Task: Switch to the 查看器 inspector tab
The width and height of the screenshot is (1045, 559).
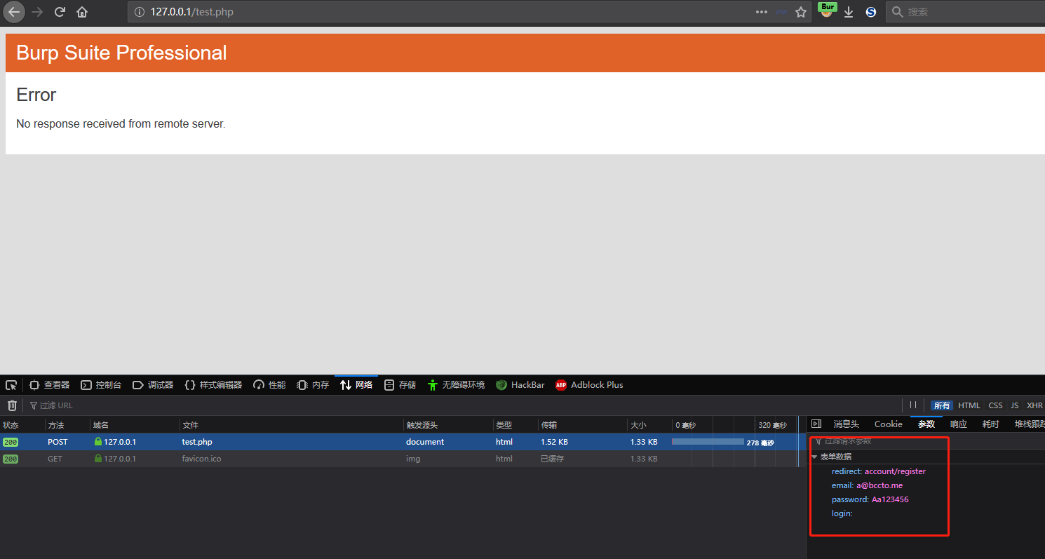Action: (x=49, y=385)
